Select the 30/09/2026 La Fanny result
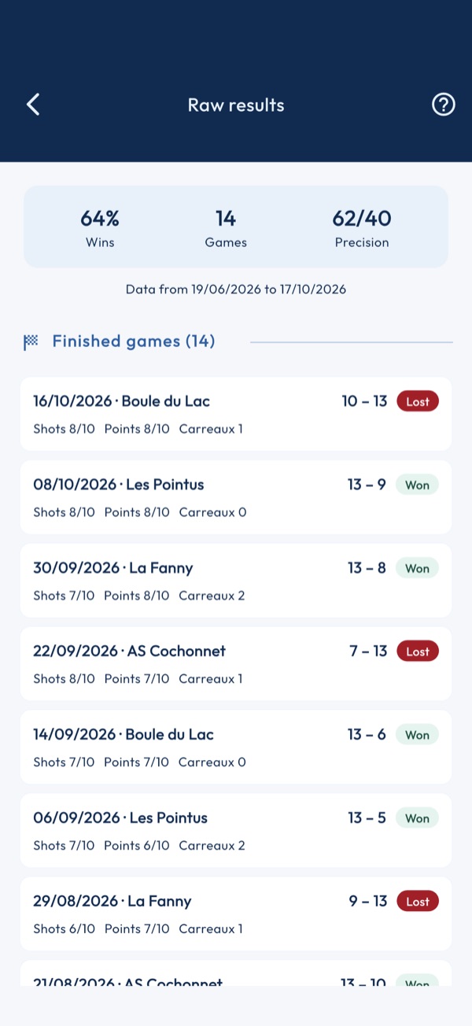This screenshot has width=472, height=1026. point(236,581)
